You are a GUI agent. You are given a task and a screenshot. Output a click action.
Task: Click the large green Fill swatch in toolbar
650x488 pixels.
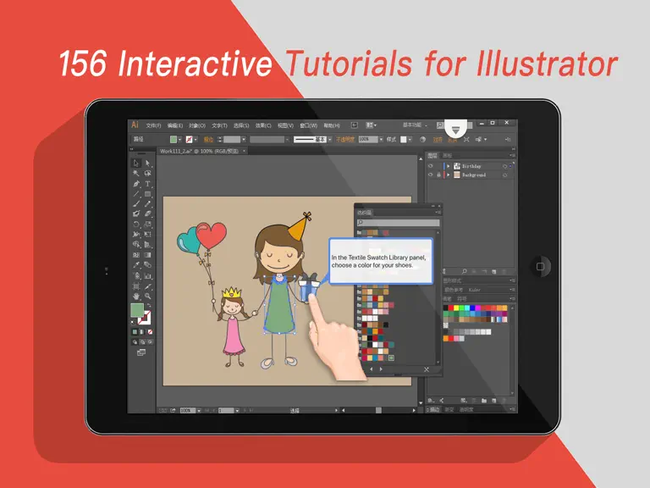[x=137, y=310]
